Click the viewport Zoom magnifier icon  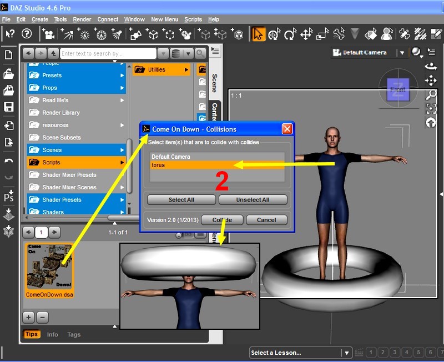pyautogui.click(x=431, y=94)
